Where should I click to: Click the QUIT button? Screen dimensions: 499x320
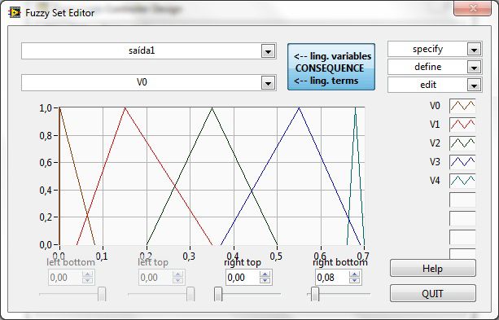click(x=433, y=294)
